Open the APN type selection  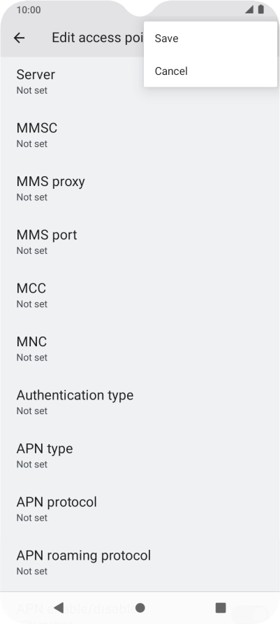140,455
